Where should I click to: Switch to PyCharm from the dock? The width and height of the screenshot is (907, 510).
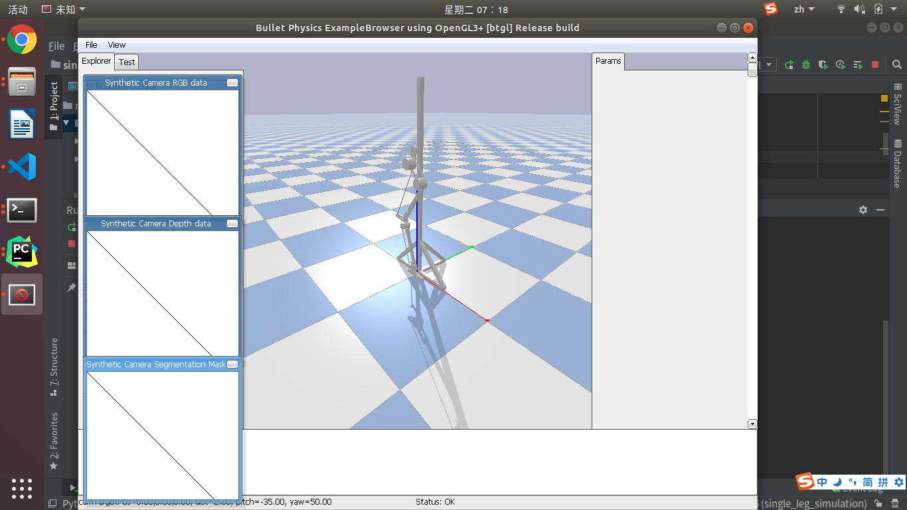click(x=22, y=252)
